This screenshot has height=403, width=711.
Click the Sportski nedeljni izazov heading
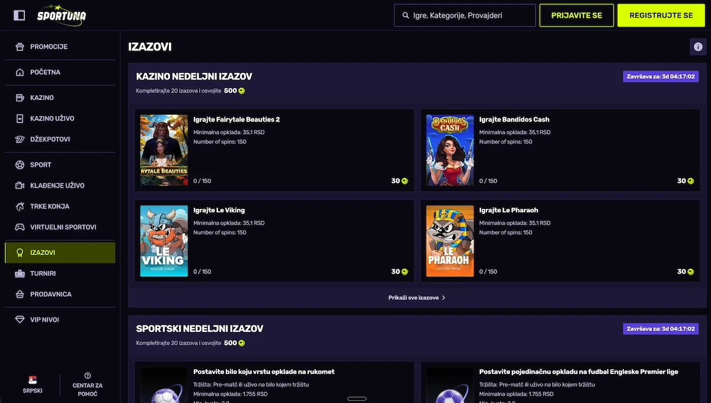tap(200, 328)
